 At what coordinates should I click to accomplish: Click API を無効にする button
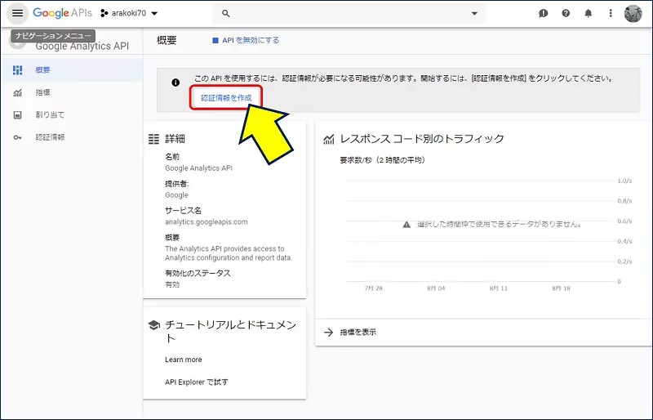tap(246, 41)
